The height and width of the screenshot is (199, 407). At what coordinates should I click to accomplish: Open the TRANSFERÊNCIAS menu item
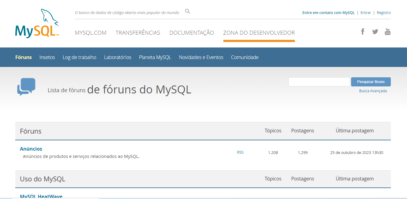click(138, 33)
